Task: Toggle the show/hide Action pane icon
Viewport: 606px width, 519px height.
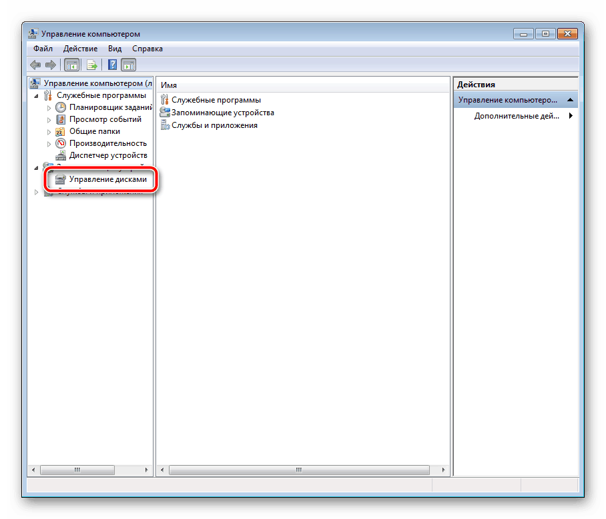Action: [128, 65]
